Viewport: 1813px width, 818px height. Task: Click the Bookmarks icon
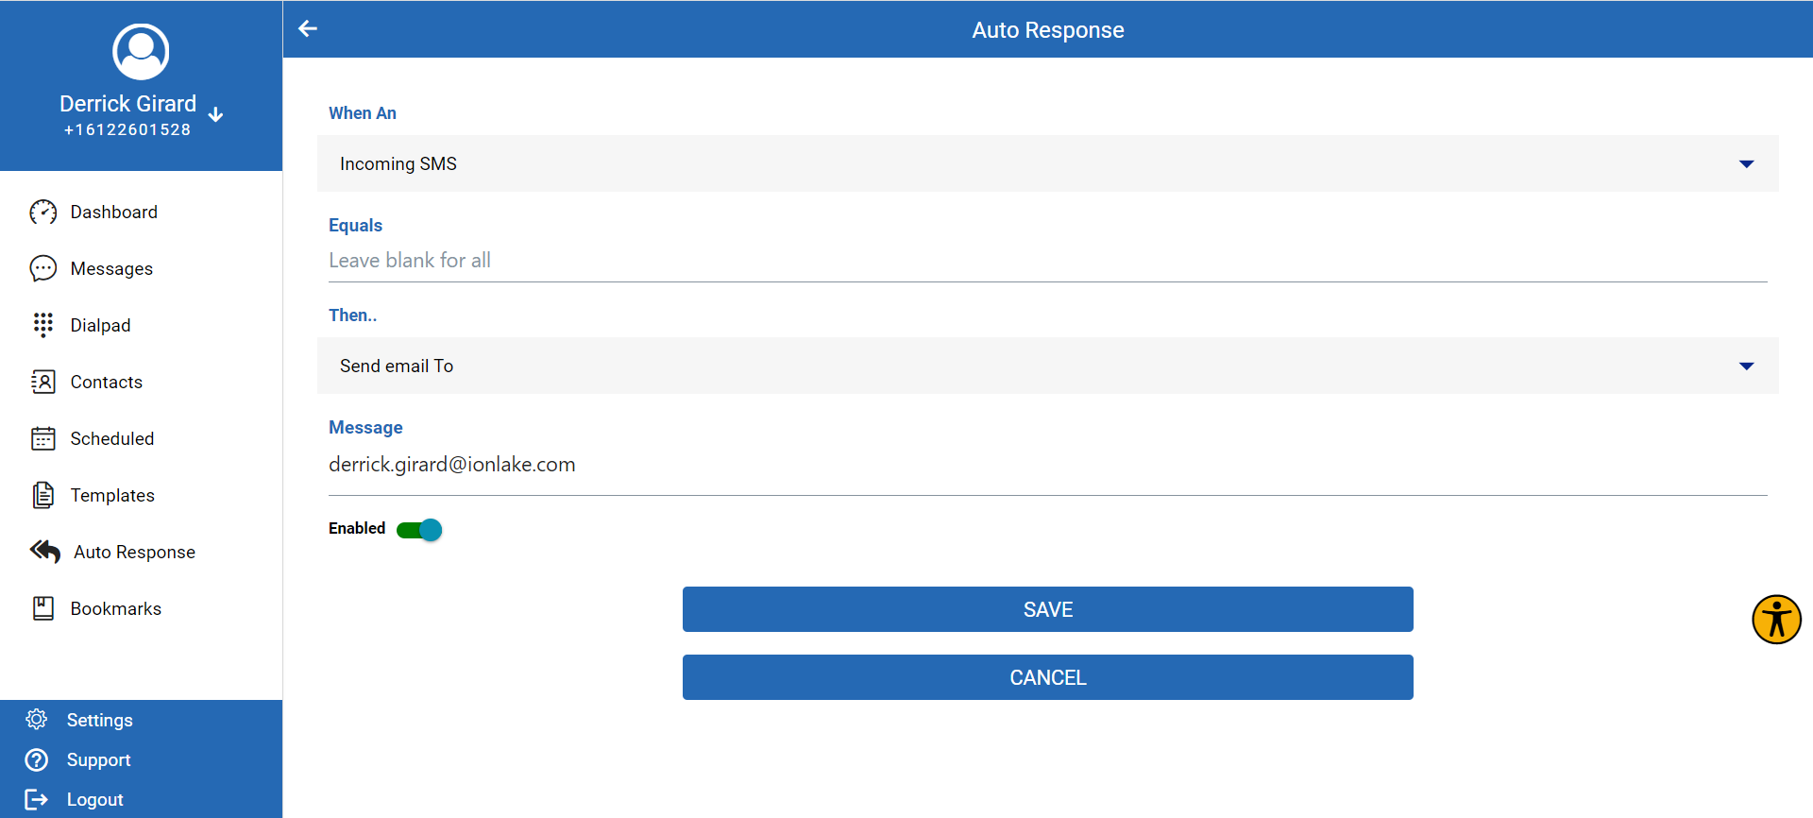[x=43, y=608]
